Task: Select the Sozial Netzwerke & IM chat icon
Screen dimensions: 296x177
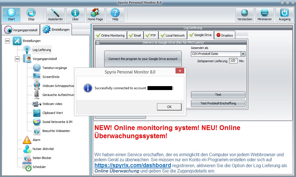Action: point(37,122)
